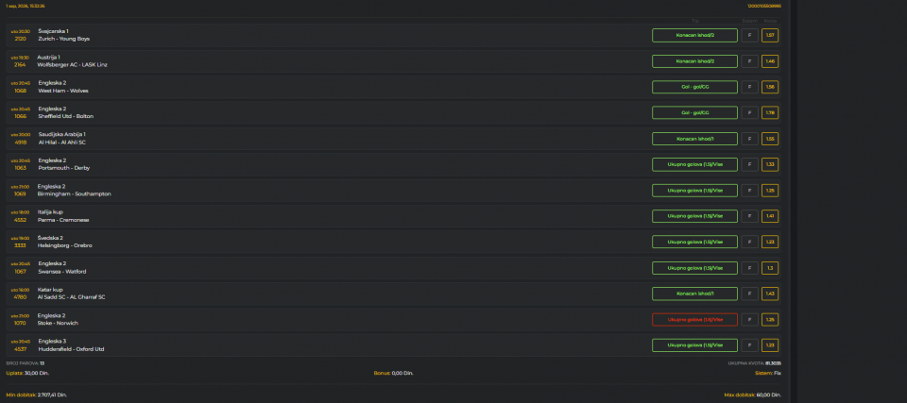Click the ticket ID number at top right

[x=764, y=6]
